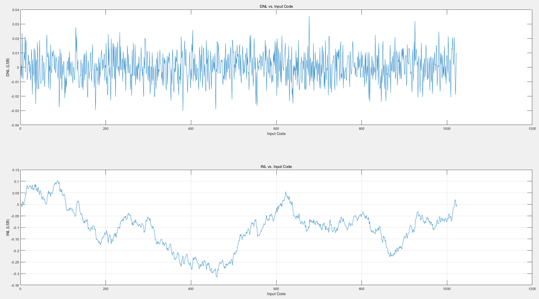
Task: Click the 600 tick on the INL x-axis
Action: pyautogui.click(x=275, y=288)
